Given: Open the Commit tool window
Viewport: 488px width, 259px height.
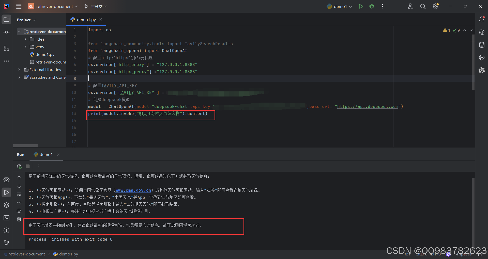Looking at the screenshot, I should coord(6,32).
